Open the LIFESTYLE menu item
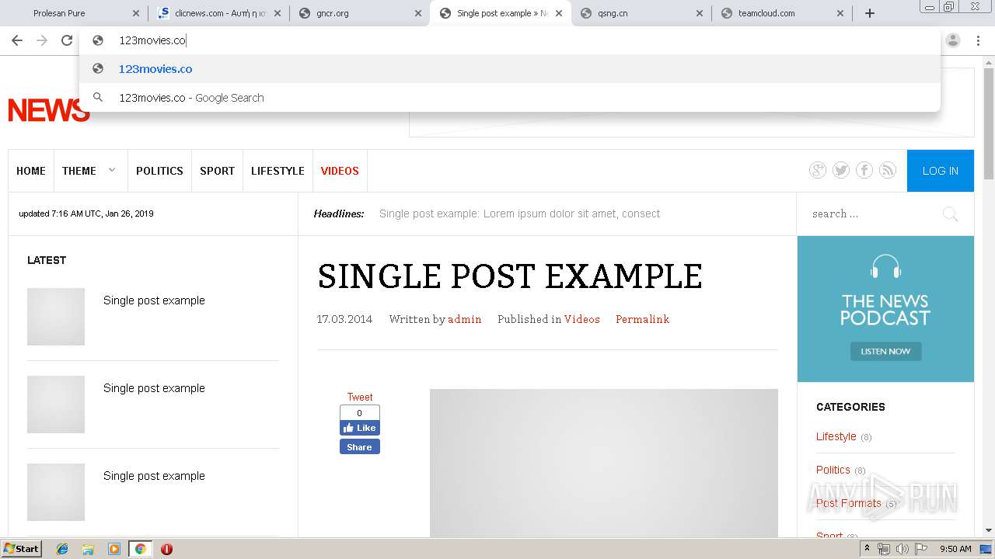The height and width of the screenshot is (559, 995). click(x=278, y=171)
